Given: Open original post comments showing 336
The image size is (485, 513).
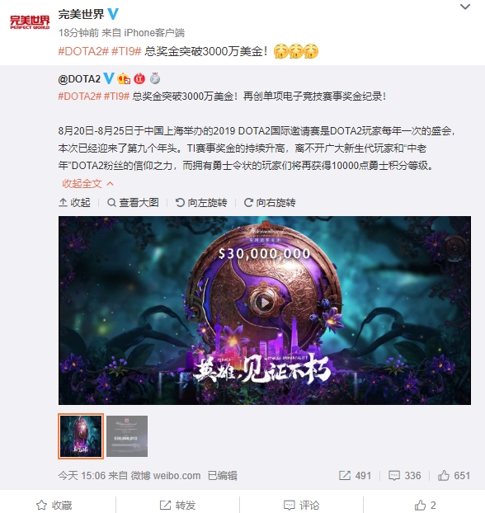Looking at the screenshot, I should pos(404,475).
